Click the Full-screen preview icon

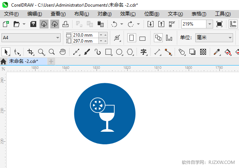(219, 24)
